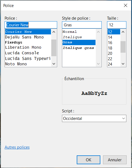Choose Lucida Sans Typewriter font entry
Viewport: 132px width, 168px height.
(x=28, y=59)
